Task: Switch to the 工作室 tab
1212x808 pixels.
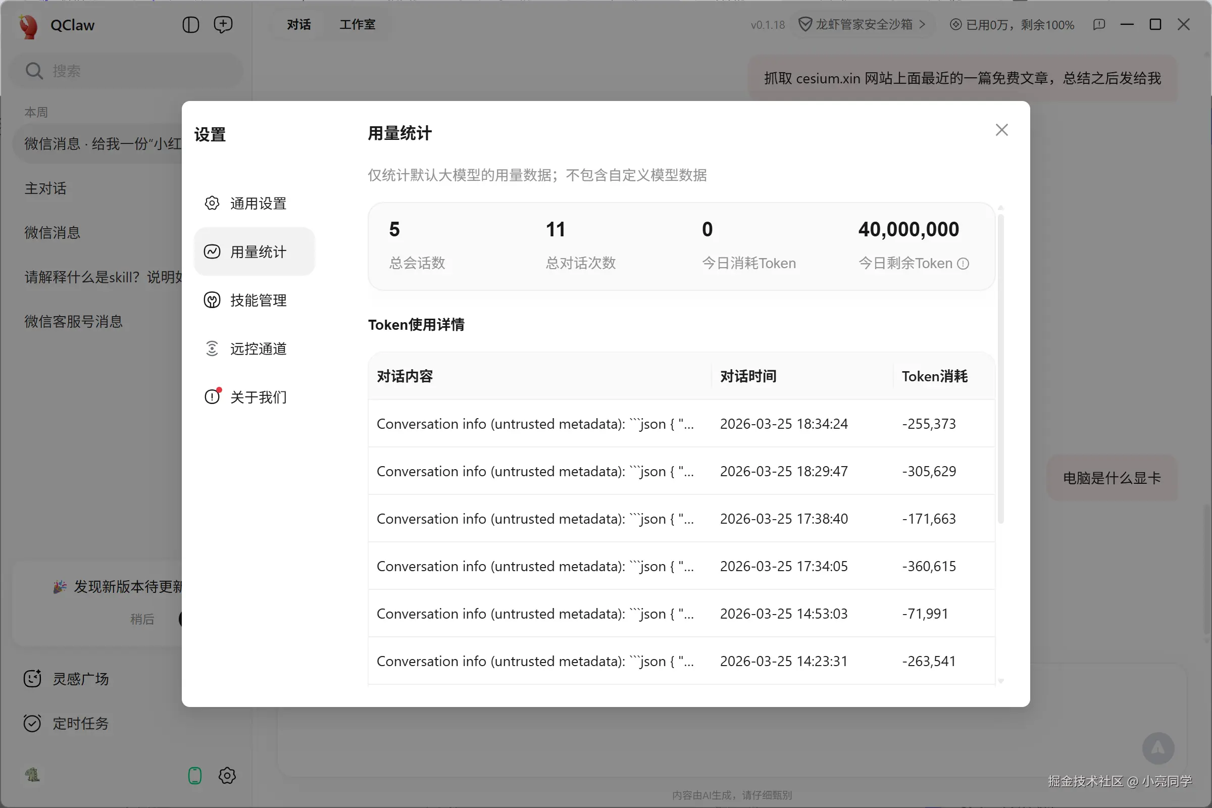Action: 357,24
